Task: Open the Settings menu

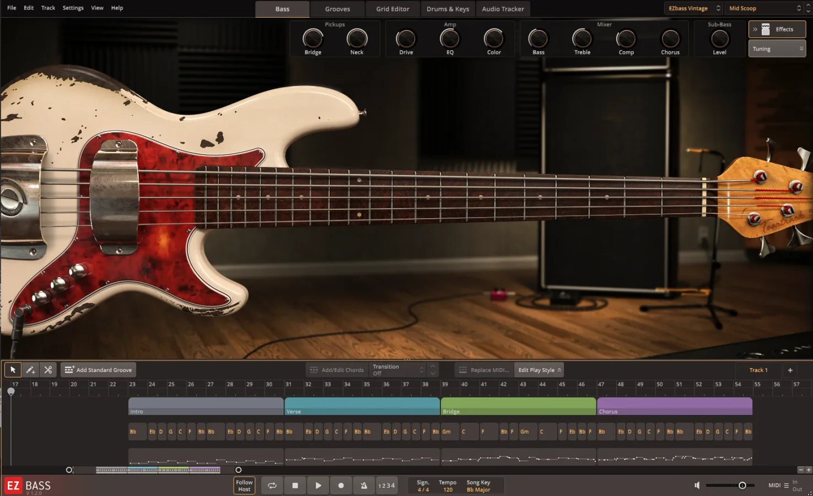Action: [73, 8]
